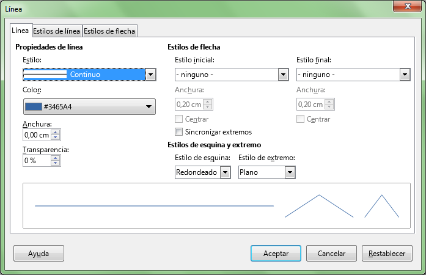The image size is (426, 275).
Task: Expand the Estilo de esquina dropdown
Action: (225, 173)
